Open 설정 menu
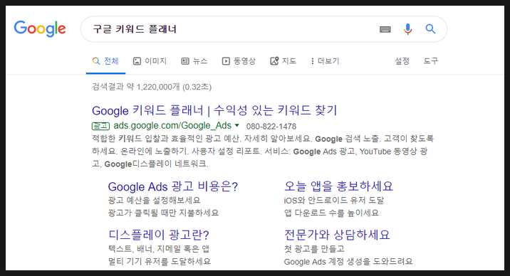This screenshot has height=276, width=510. pyautogui.click(x=402, y=61)
